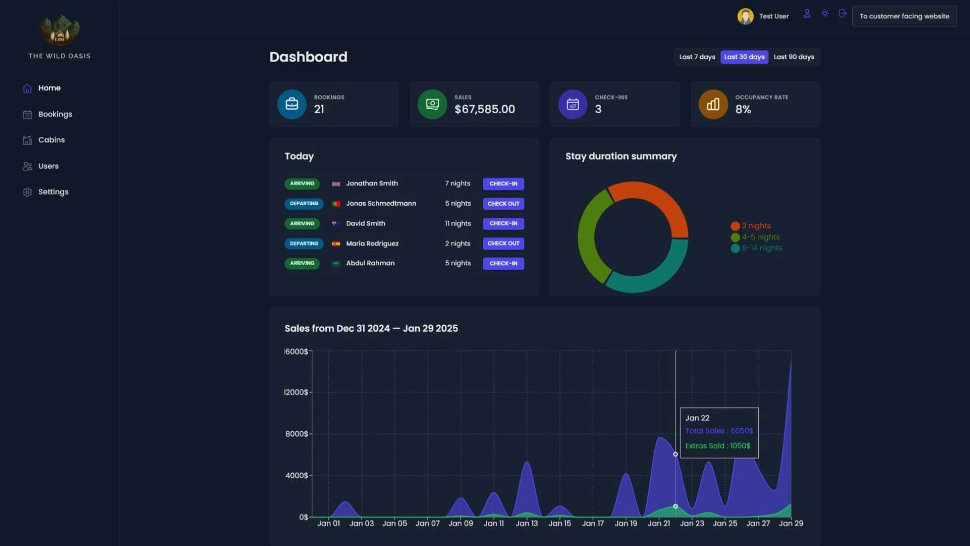Filter dashboard by Last 7 days
The image size is (970, 546).
(x=697, y=57)
